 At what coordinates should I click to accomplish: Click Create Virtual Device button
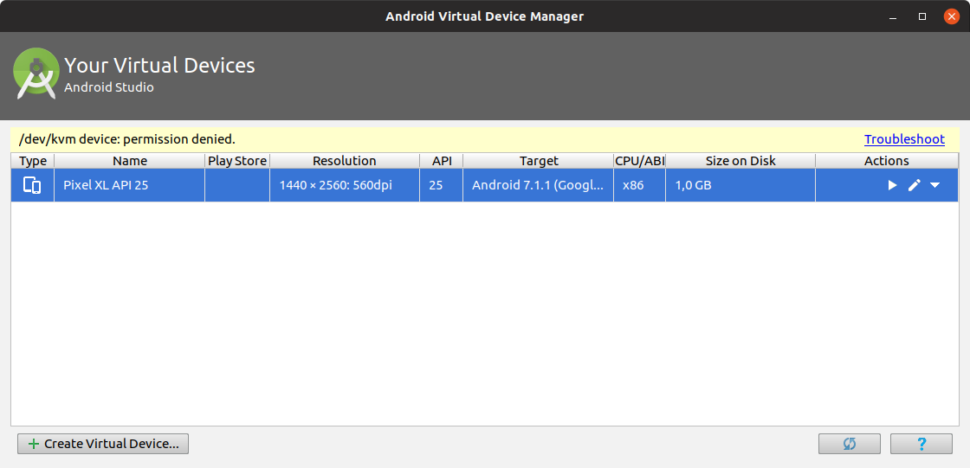point(103,444)
